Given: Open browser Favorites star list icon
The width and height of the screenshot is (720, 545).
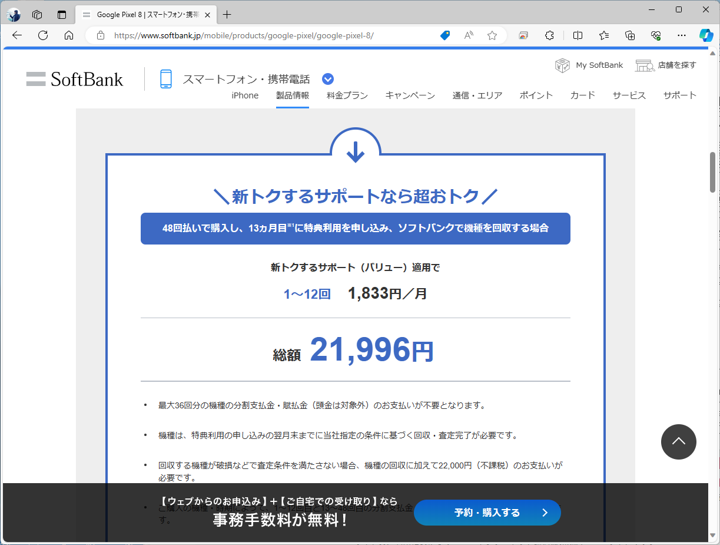Looking at the screenshot, I should pyautogui.click(x=603, y=35).
